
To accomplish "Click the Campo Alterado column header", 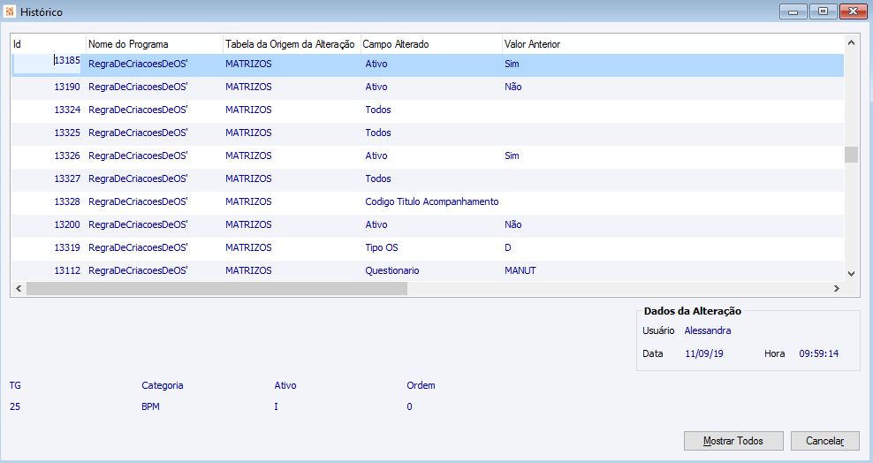I will 431,44.
